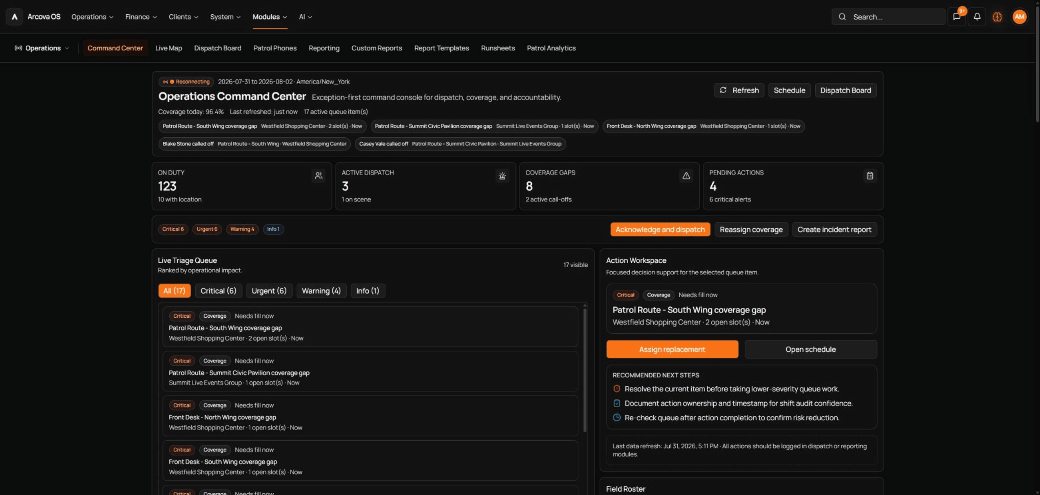Filter queue by All (17)
This screenshot has height=495, width=1040.
click(174, 290)
